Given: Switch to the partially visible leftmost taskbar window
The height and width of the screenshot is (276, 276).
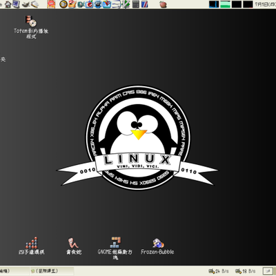Looking at the screenshot, I should [x=14, y=271].
